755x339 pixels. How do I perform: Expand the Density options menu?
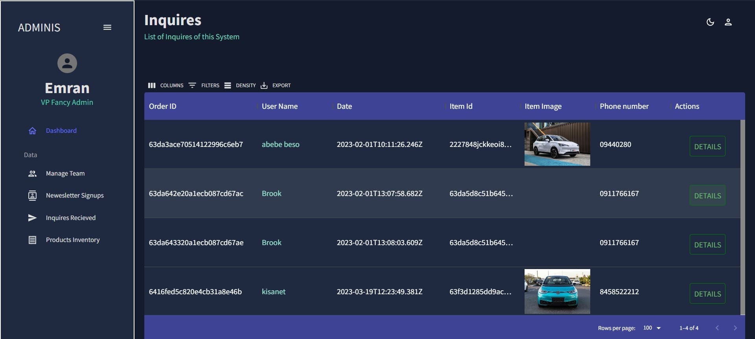coord(240,86)
